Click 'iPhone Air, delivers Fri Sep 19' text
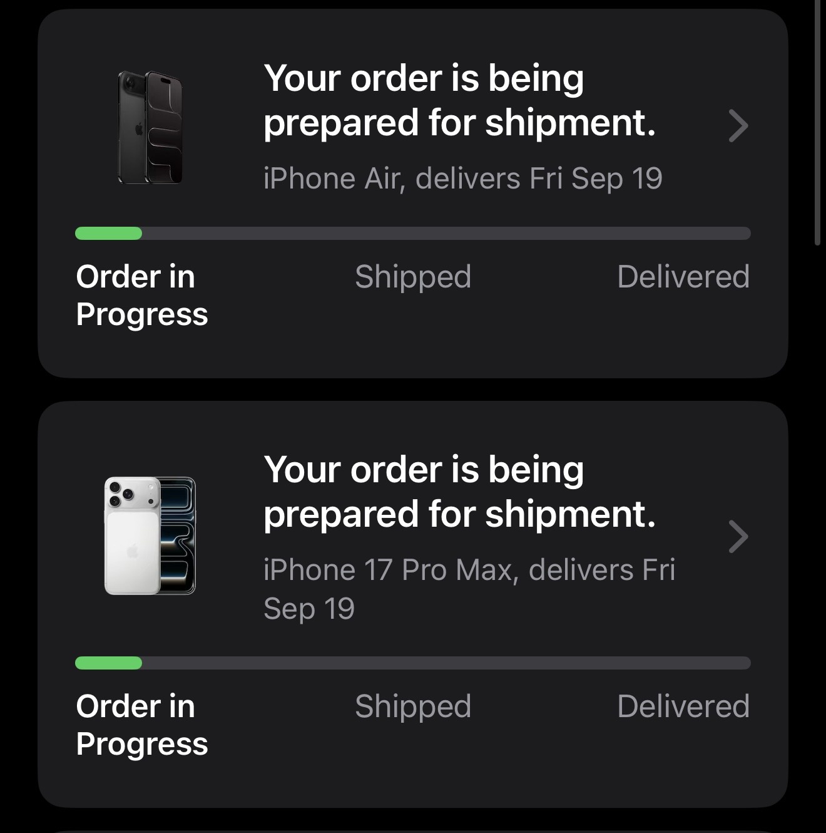 click(462, 178)
